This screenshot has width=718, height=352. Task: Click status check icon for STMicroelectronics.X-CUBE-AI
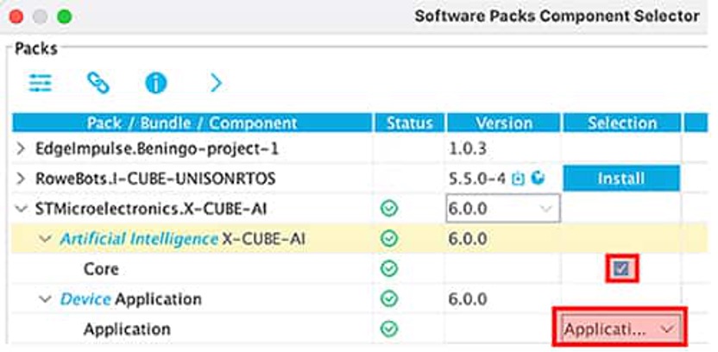point(389,209)
